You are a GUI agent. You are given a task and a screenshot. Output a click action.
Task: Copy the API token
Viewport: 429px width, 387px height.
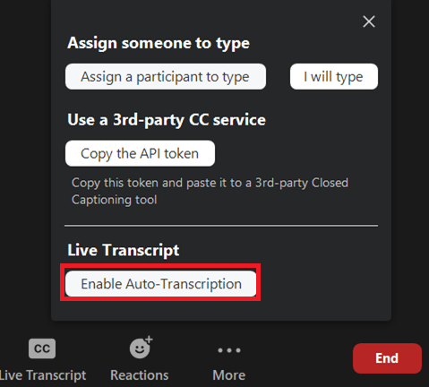pyautogui.click(x=140, y=153)
